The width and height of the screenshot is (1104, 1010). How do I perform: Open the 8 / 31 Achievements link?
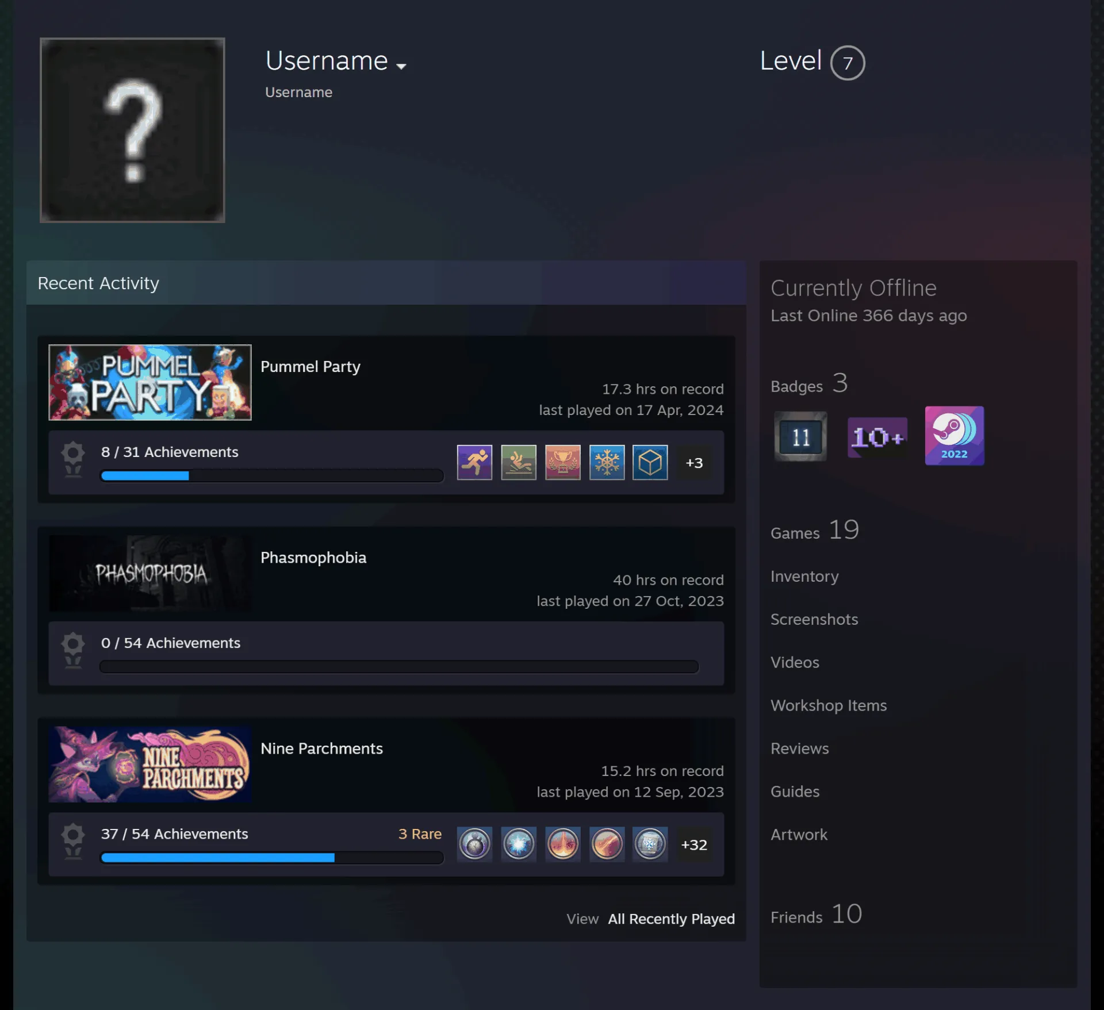click(x=170, y=452)
